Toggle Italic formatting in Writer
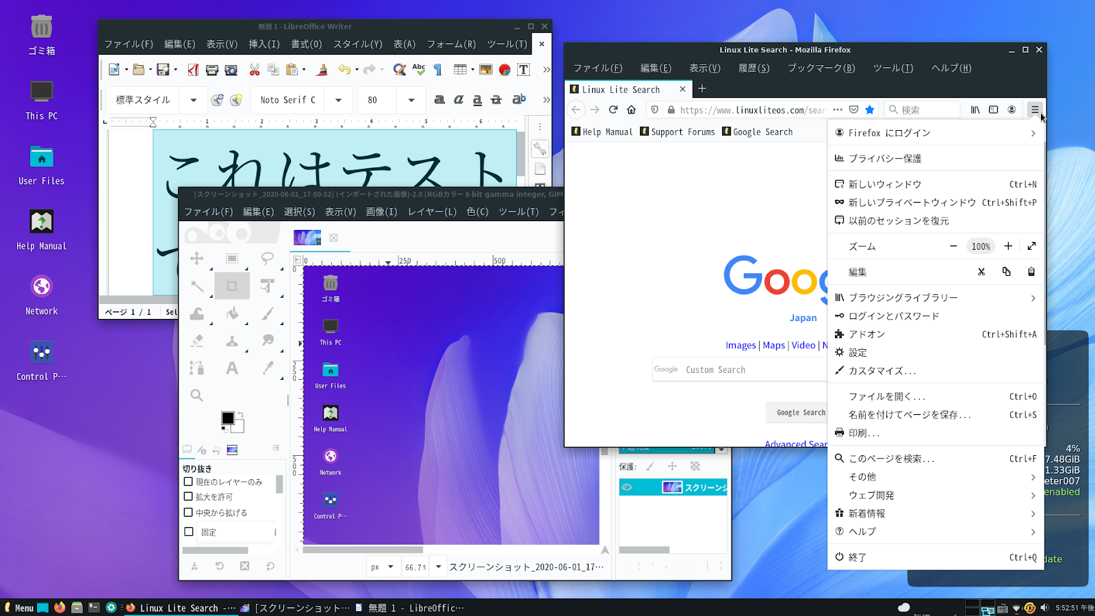The image size is (1095, 616). tap(459, 100)
